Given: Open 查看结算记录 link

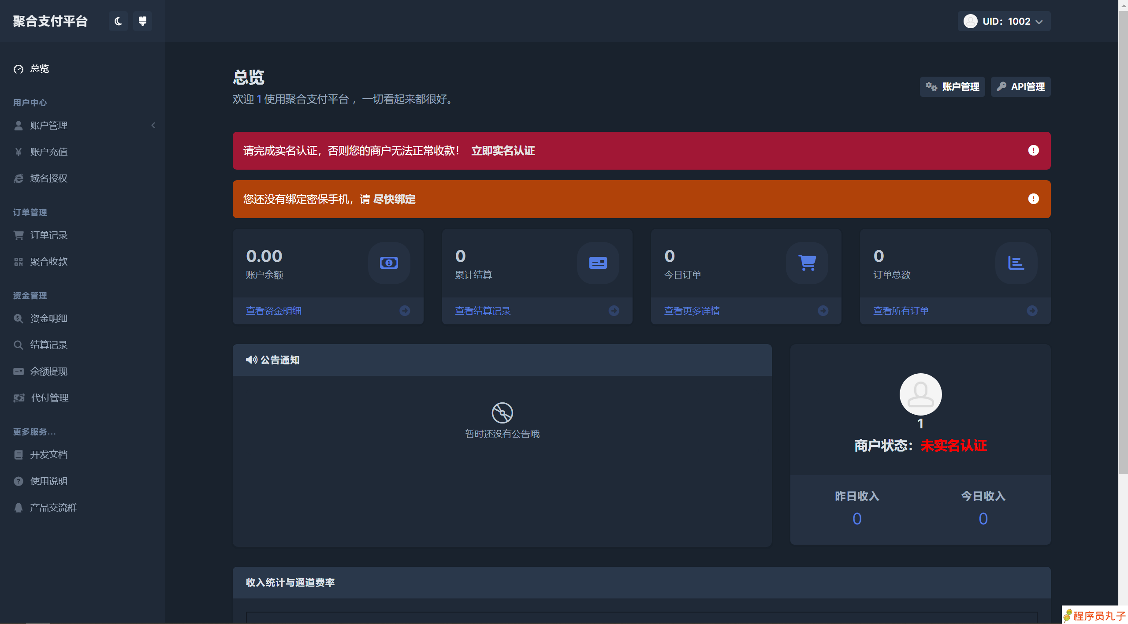Looking at the screenshot, I should click(x=483, y=311).
